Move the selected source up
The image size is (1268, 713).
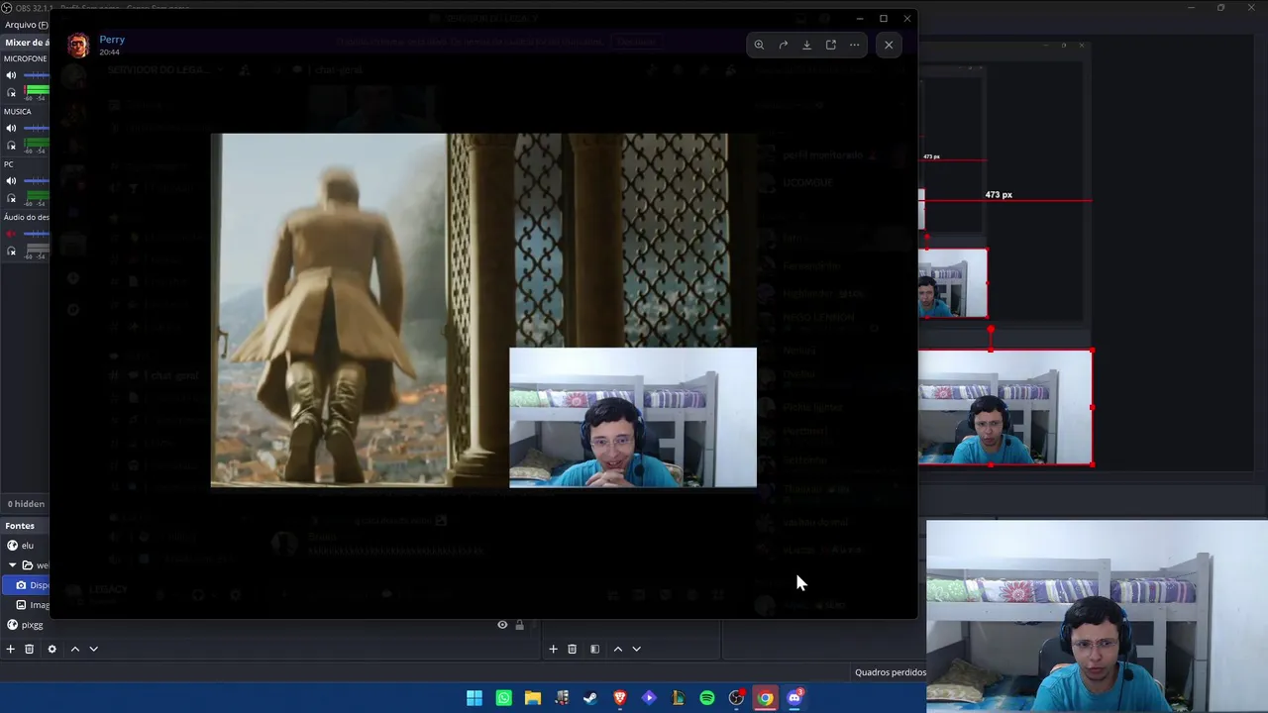click(x=75, y=649)
